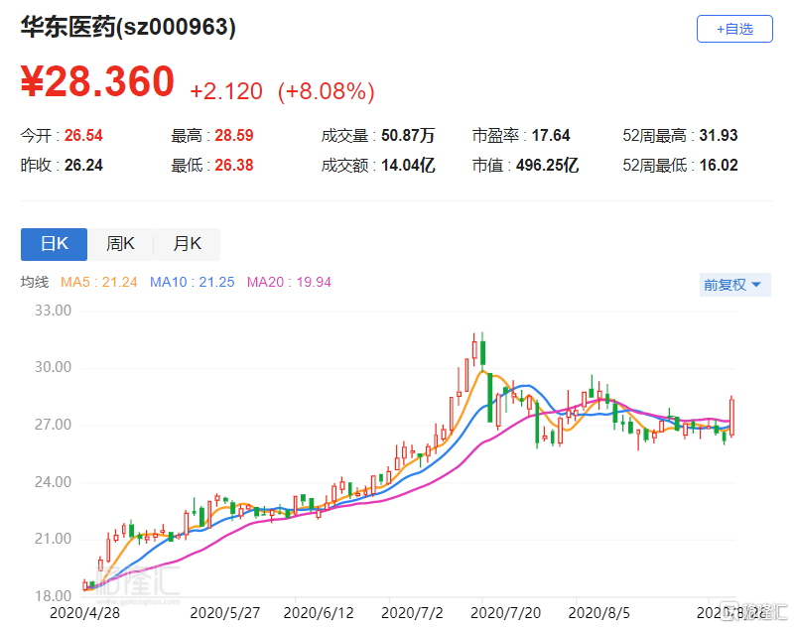Click the percentage change (+8.08%)
This screenshot has width=794, height=628.
pyautogui.click(x=327, y=91)
